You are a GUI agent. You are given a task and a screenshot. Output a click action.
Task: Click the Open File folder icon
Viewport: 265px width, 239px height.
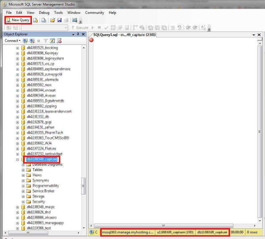53,20
